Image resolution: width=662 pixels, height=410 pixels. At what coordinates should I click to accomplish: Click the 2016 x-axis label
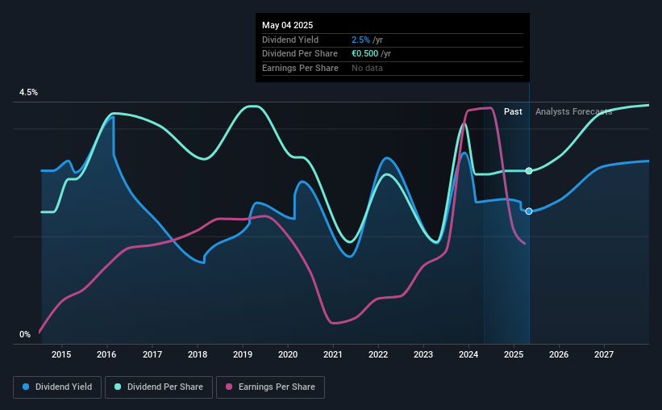click(x=106, y=354)
